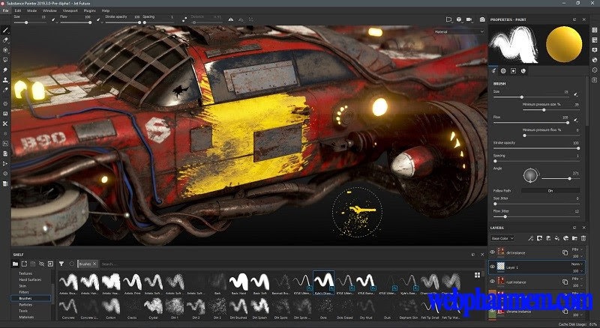Image resolution: width=600 pixels, height=328 pixels.
Task: Toggle the shelf hidden-eye icon
Action: [x=41, y=264]
